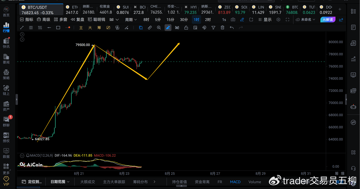This screenshot has height=189, width=360.
Task: Toggle the blue bookmark drawing icon
Action: [141, 28]
